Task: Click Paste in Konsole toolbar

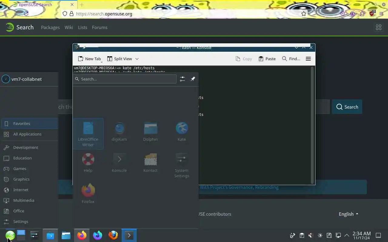Action: [x=267, y=59]
